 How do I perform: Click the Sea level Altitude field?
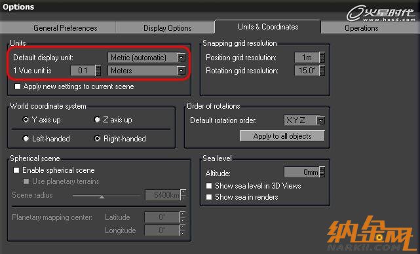pos(302,172)
